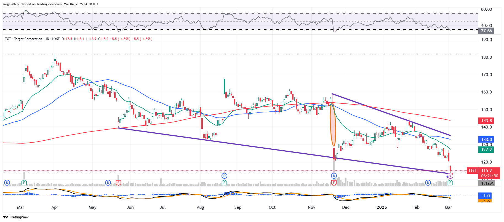Click the dividend marker above the late-August earnings icon
The height and width of the screenshot is (222, 504).
click(224, 176)
